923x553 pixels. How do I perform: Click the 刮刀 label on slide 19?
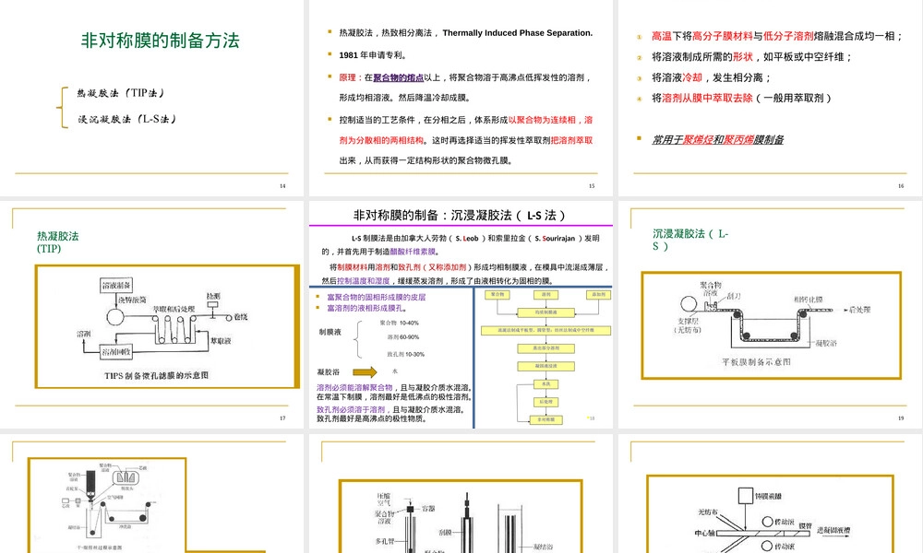(x=734, y=296)
